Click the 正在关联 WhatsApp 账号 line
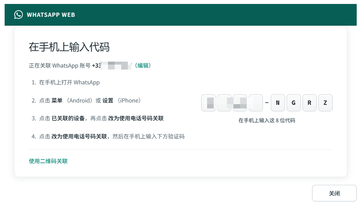360x205 pixels. pyautogui.click(x=90, y=66)
